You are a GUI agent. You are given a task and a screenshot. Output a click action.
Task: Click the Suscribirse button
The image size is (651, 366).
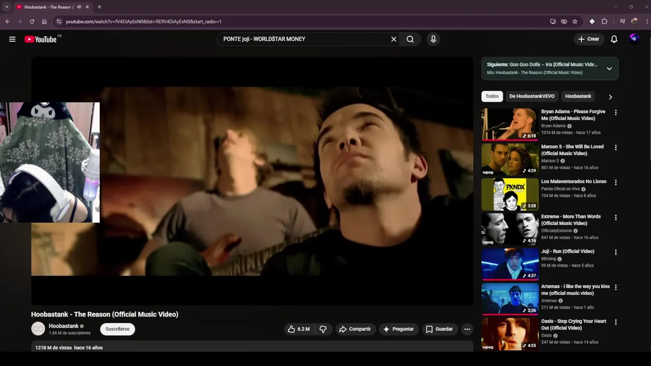117,329
